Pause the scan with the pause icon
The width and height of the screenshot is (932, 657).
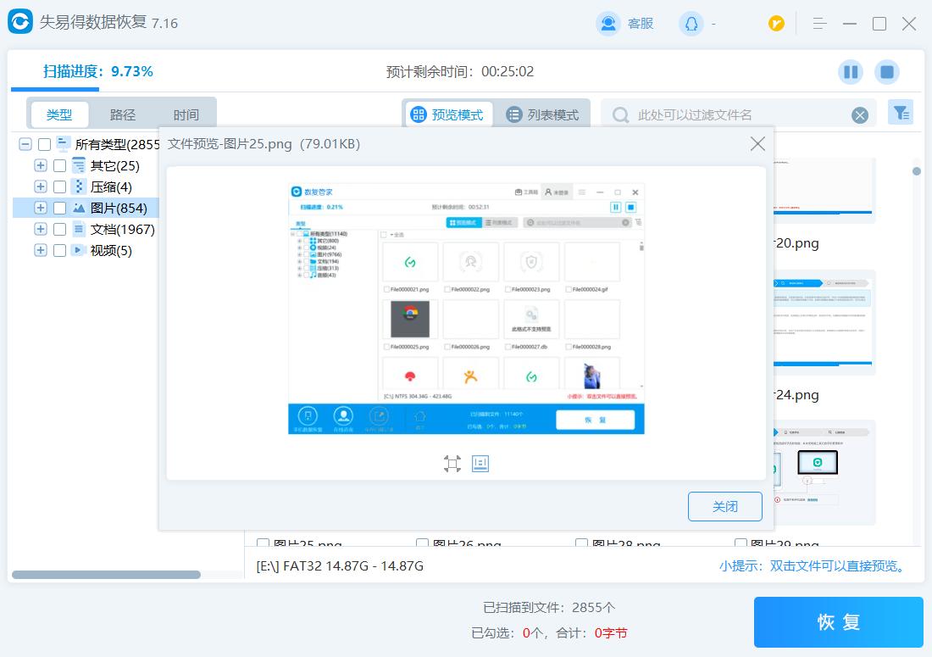(851, 72)
